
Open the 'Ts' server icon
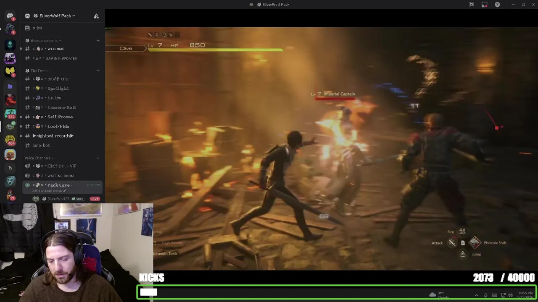pyautogui.click(x=10, y=168)
